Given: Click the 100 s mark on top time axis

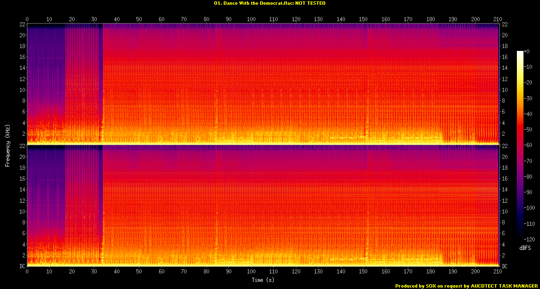Looking at the screenshot, I should (x=252, y=19).
